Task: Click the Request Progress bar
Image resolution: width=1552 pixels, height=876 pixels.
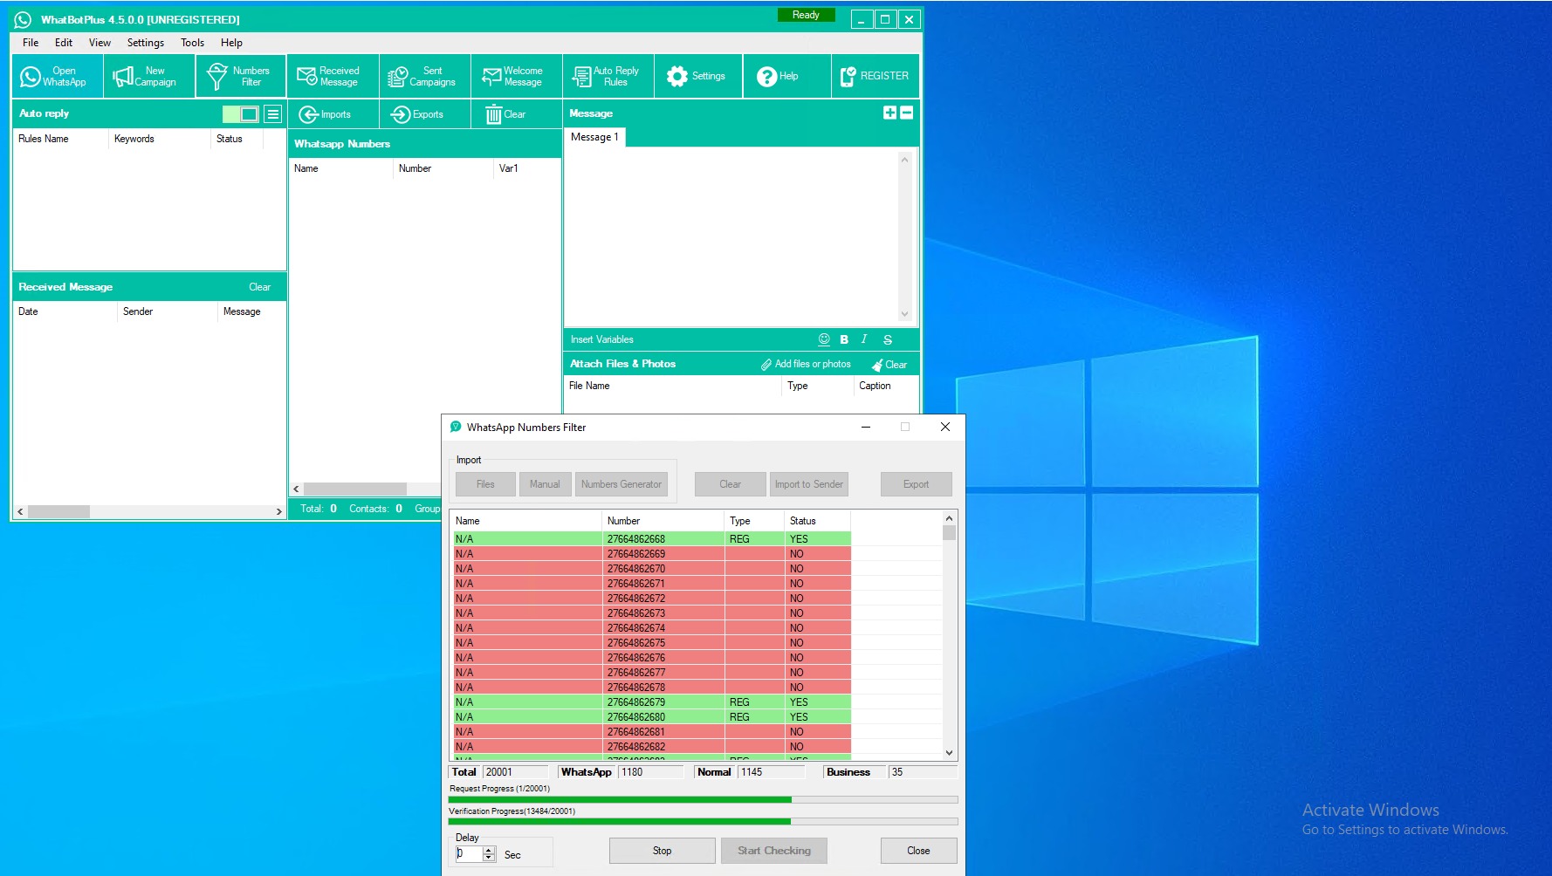Action: click(703, 799)
